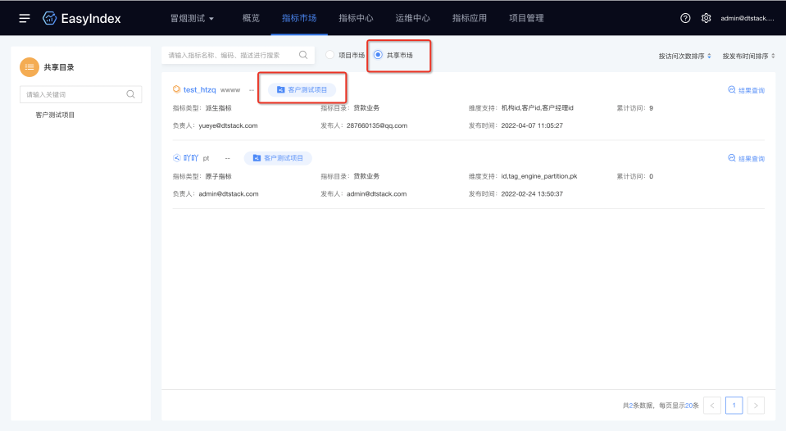Screen dimensions: 786x431
Task: Click the result query icon for test_htzq
Action: [732, 90]
